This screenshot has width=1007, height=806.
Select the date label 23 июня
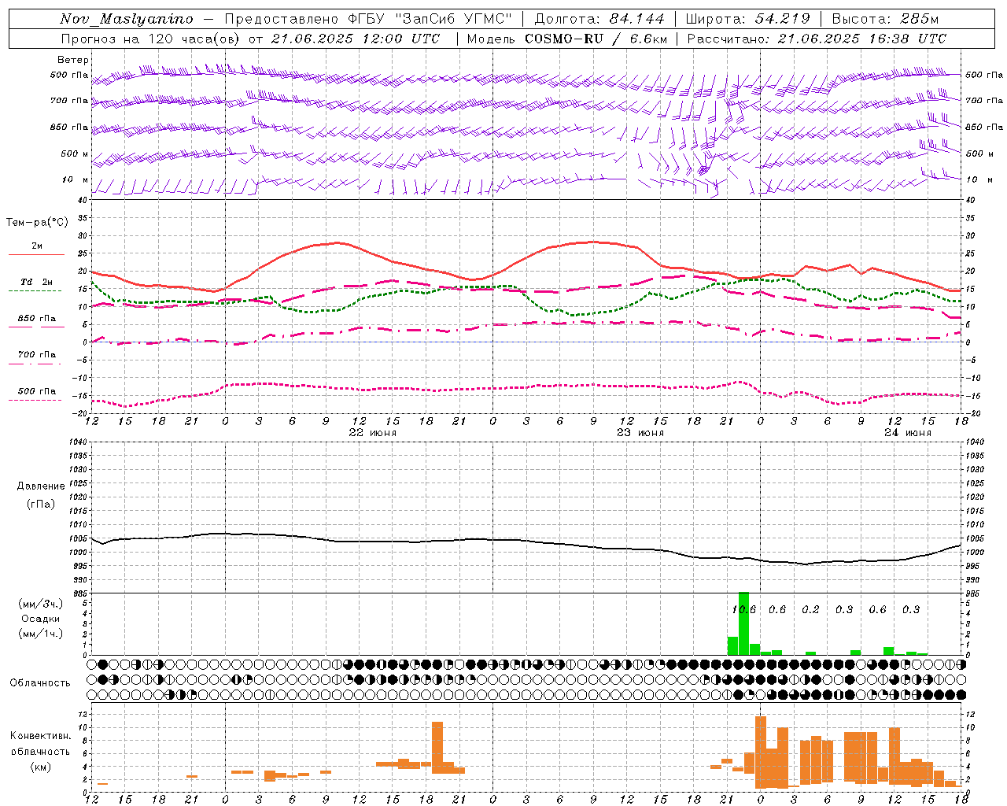click(x=640, y=433)
